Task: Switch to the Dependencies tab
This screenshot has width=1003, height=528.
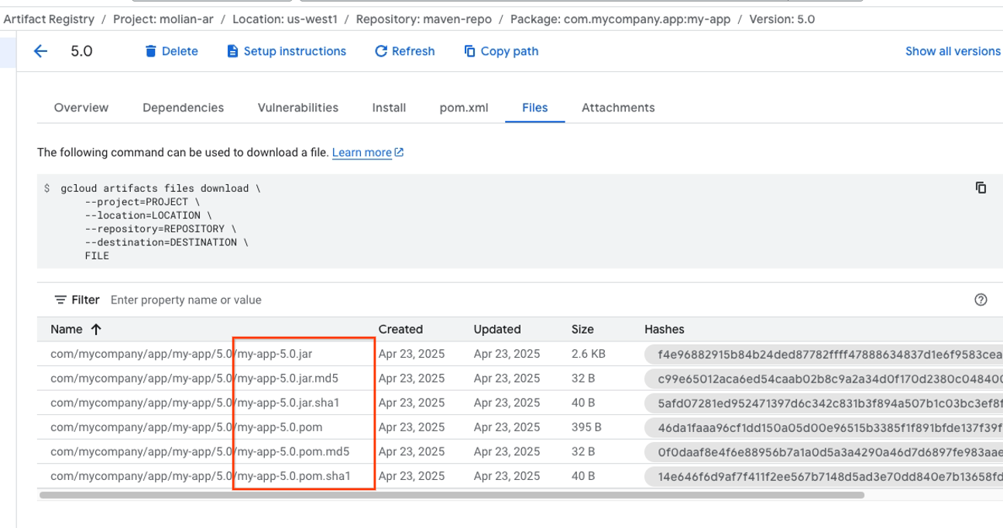Action: tap(183, 108)
